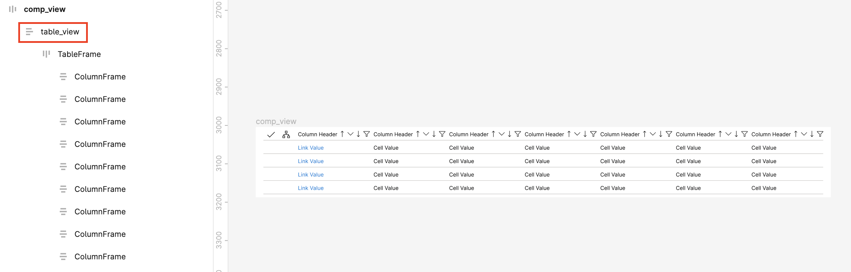The width and height of the screenshot is (851, 272).
Task: Click the layout icon beside comp_view layer
Action: coord(13,9)
